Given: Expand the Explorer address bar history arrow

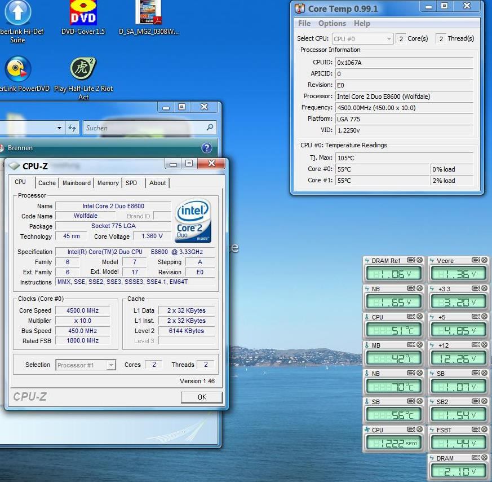Looking at the screenshot, I should pos(59,128).
